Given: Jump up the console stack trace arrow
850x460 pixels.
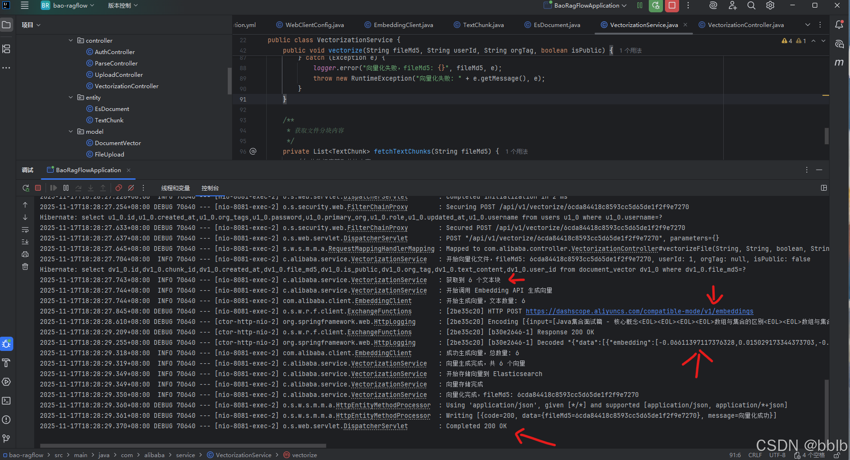Looking at the screenshot, I should point(25,205).
